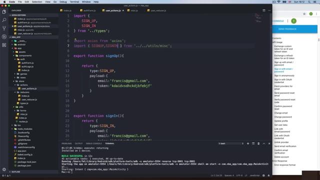This screenshot has width=320, height=180.
Task: Expand the games folder
Action: tap(23, 74)
